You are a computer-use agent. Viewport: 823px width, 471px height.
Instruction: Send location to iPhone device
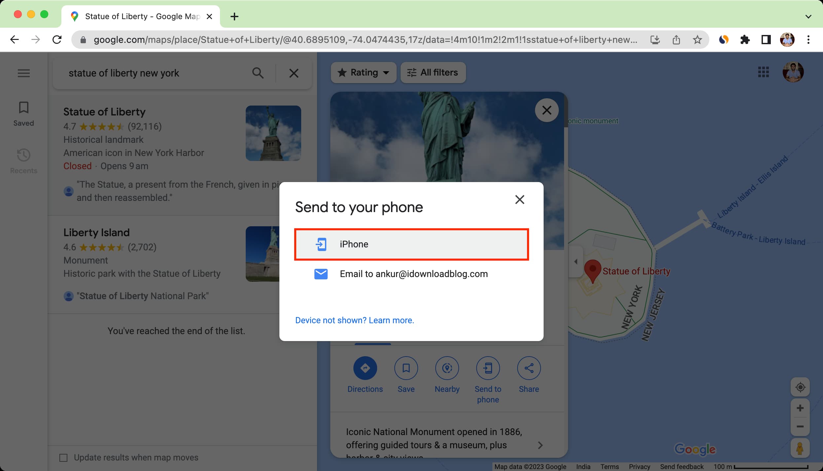(x=411, y=244)
